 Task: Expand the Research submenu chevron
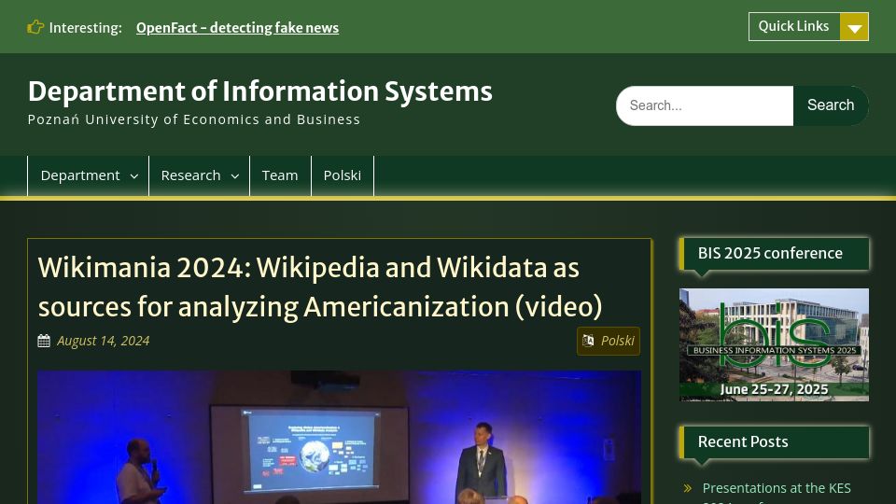coord(235,176)
